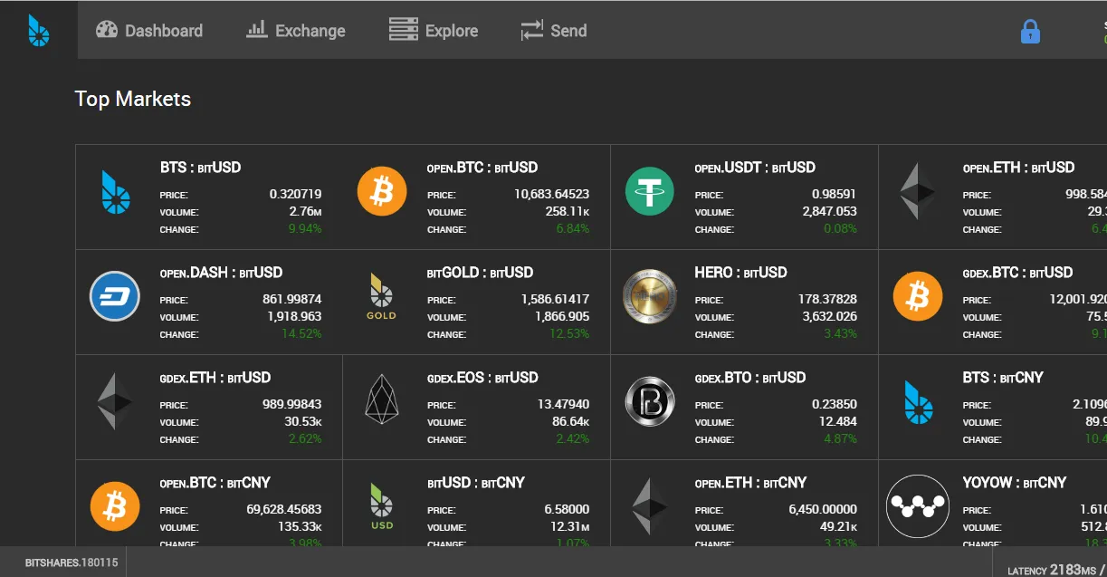Click the Tether icon in OPEN.USDT : bitUSD card

pyautogui.click(x=650, y=192)
